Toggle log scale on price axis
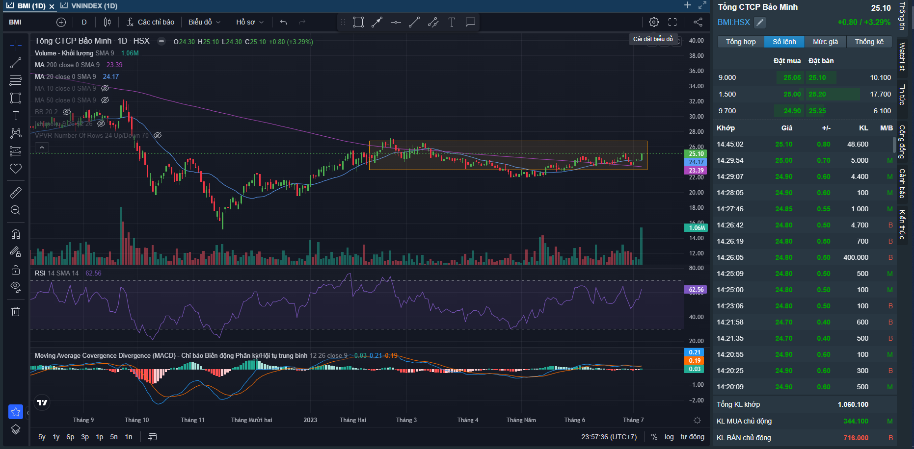 pos(669,437)
